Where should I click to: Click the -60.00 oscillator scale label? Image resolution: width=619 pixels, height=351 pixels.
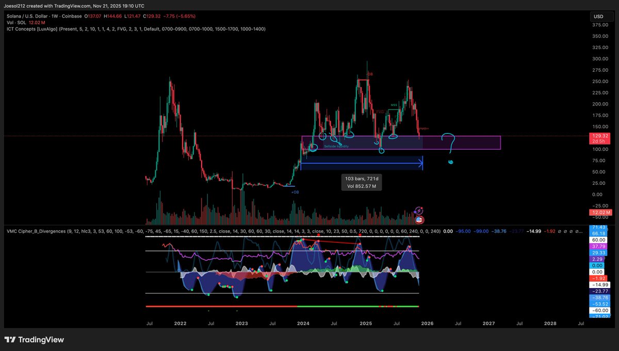click(x=600, y=310)
